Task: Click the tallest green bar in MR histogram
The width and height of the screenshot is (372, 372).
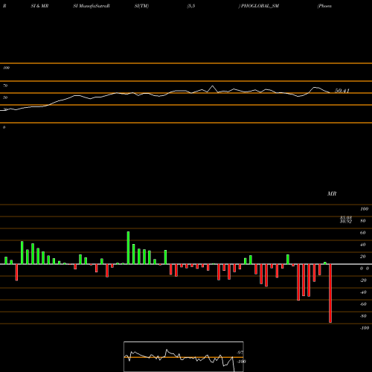Action: coord(128,248)
